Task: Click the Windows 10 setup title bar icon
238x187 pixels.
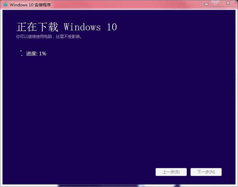Action: pyautogui.click(x=5, y=5)
